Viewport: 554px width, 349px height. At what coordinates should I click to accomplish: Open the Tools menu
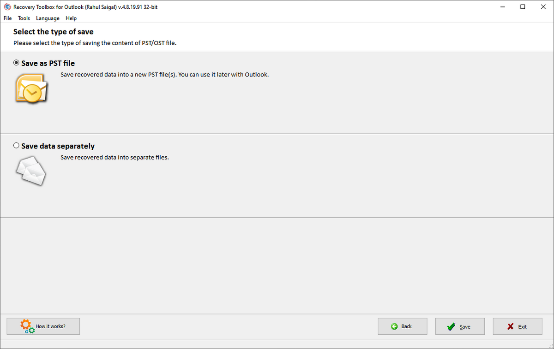[x=24, y=18]
